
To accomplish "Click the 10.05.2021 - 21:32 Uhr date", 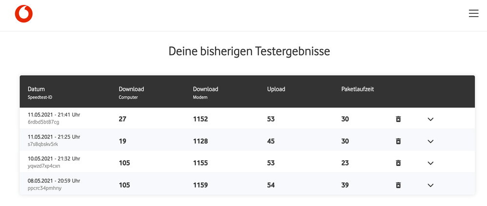I will click(54, 159).
